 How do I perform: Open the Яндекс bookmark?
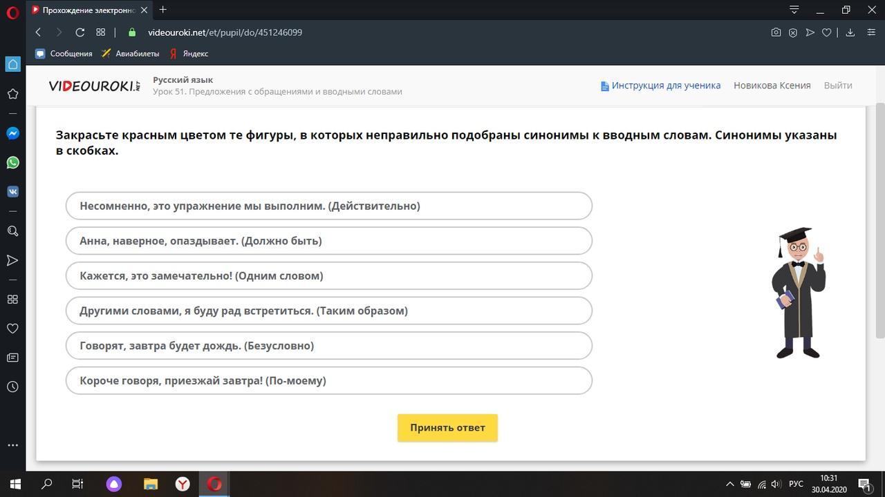[x=189, y=53]
